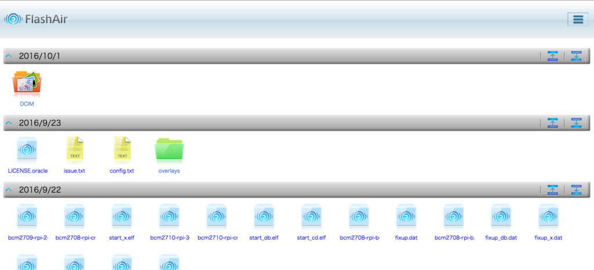This screenshot has height=270, width=594.
Task: Open the fixup_db.dat file name link
Action: pyautogui.click(x=501, y=238)
